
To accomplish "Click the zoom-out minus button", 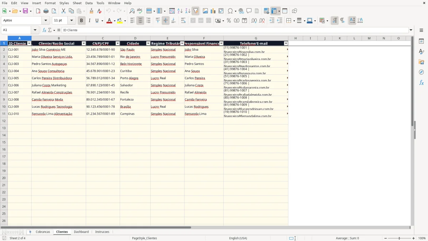I will 386,238.
